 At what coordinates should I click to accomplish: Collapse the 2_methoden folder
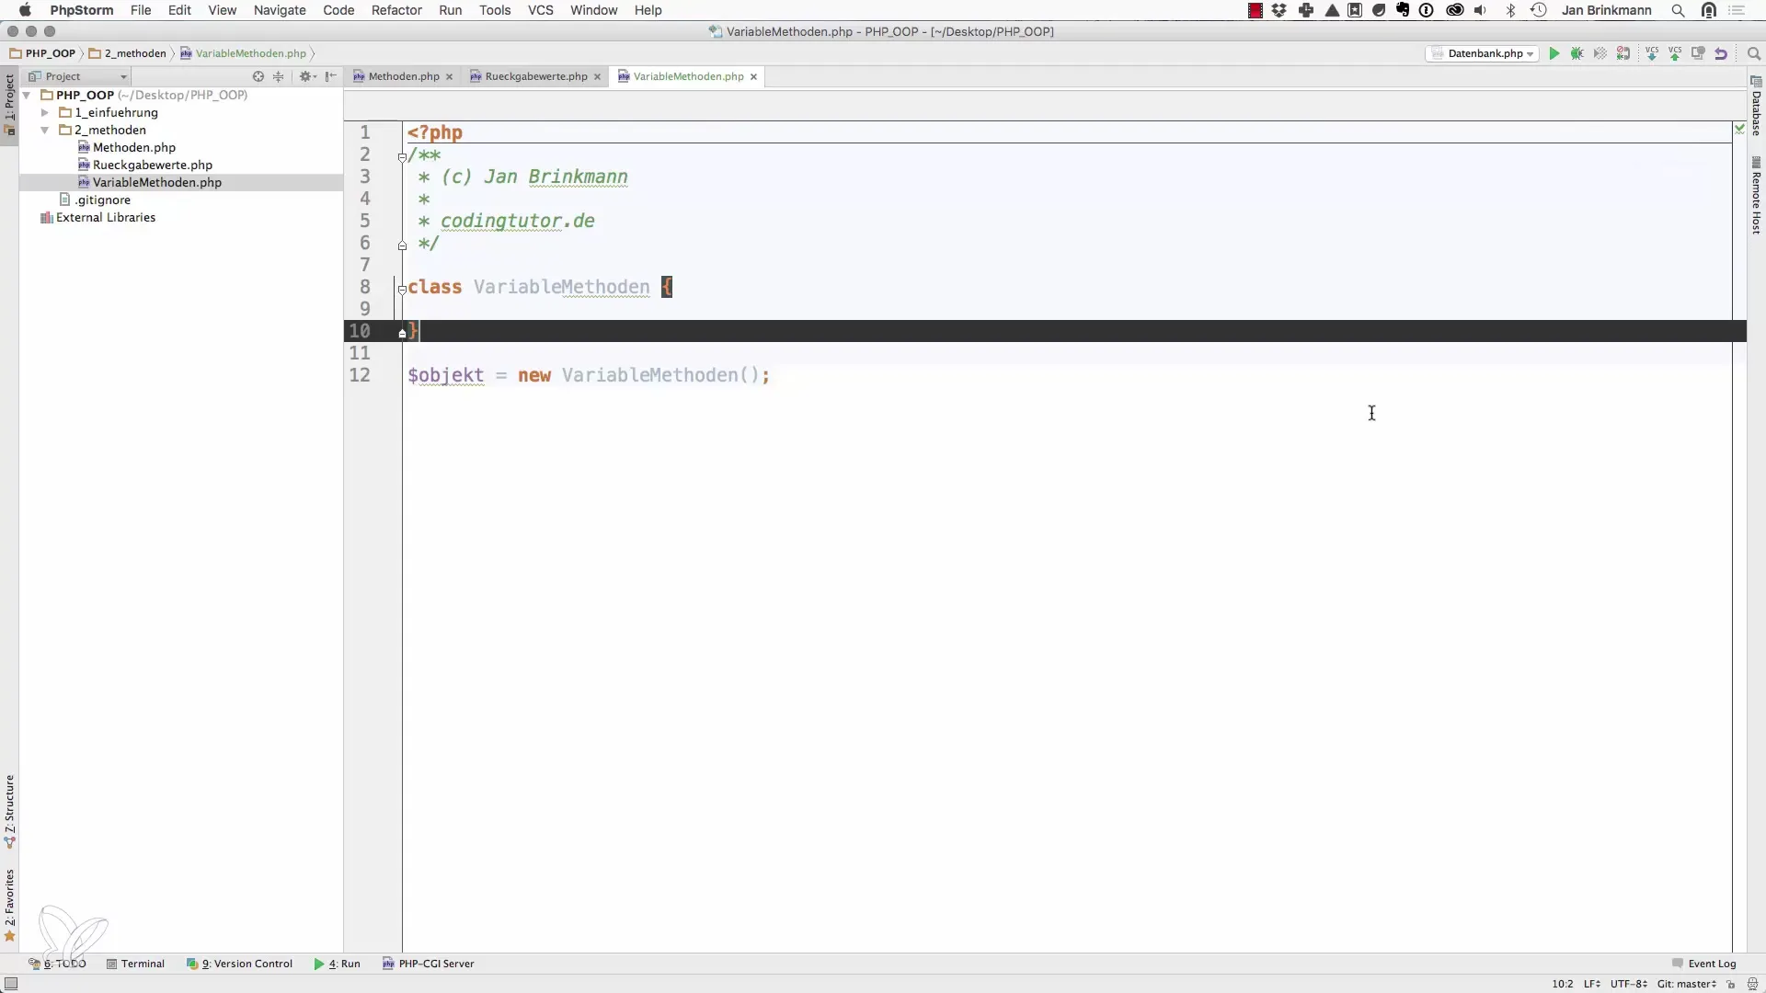point(44,130)
